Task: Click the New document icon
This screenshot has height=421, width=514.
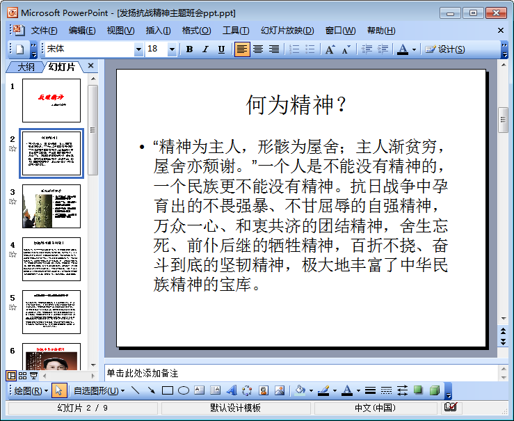Action: [x=20, y=49]
